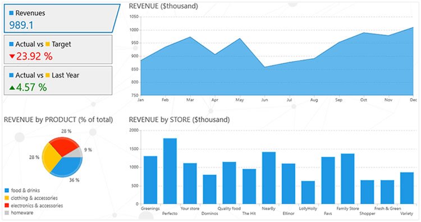
Task: Click the 1050 value on the revenue axis
Action: [134, 17]
